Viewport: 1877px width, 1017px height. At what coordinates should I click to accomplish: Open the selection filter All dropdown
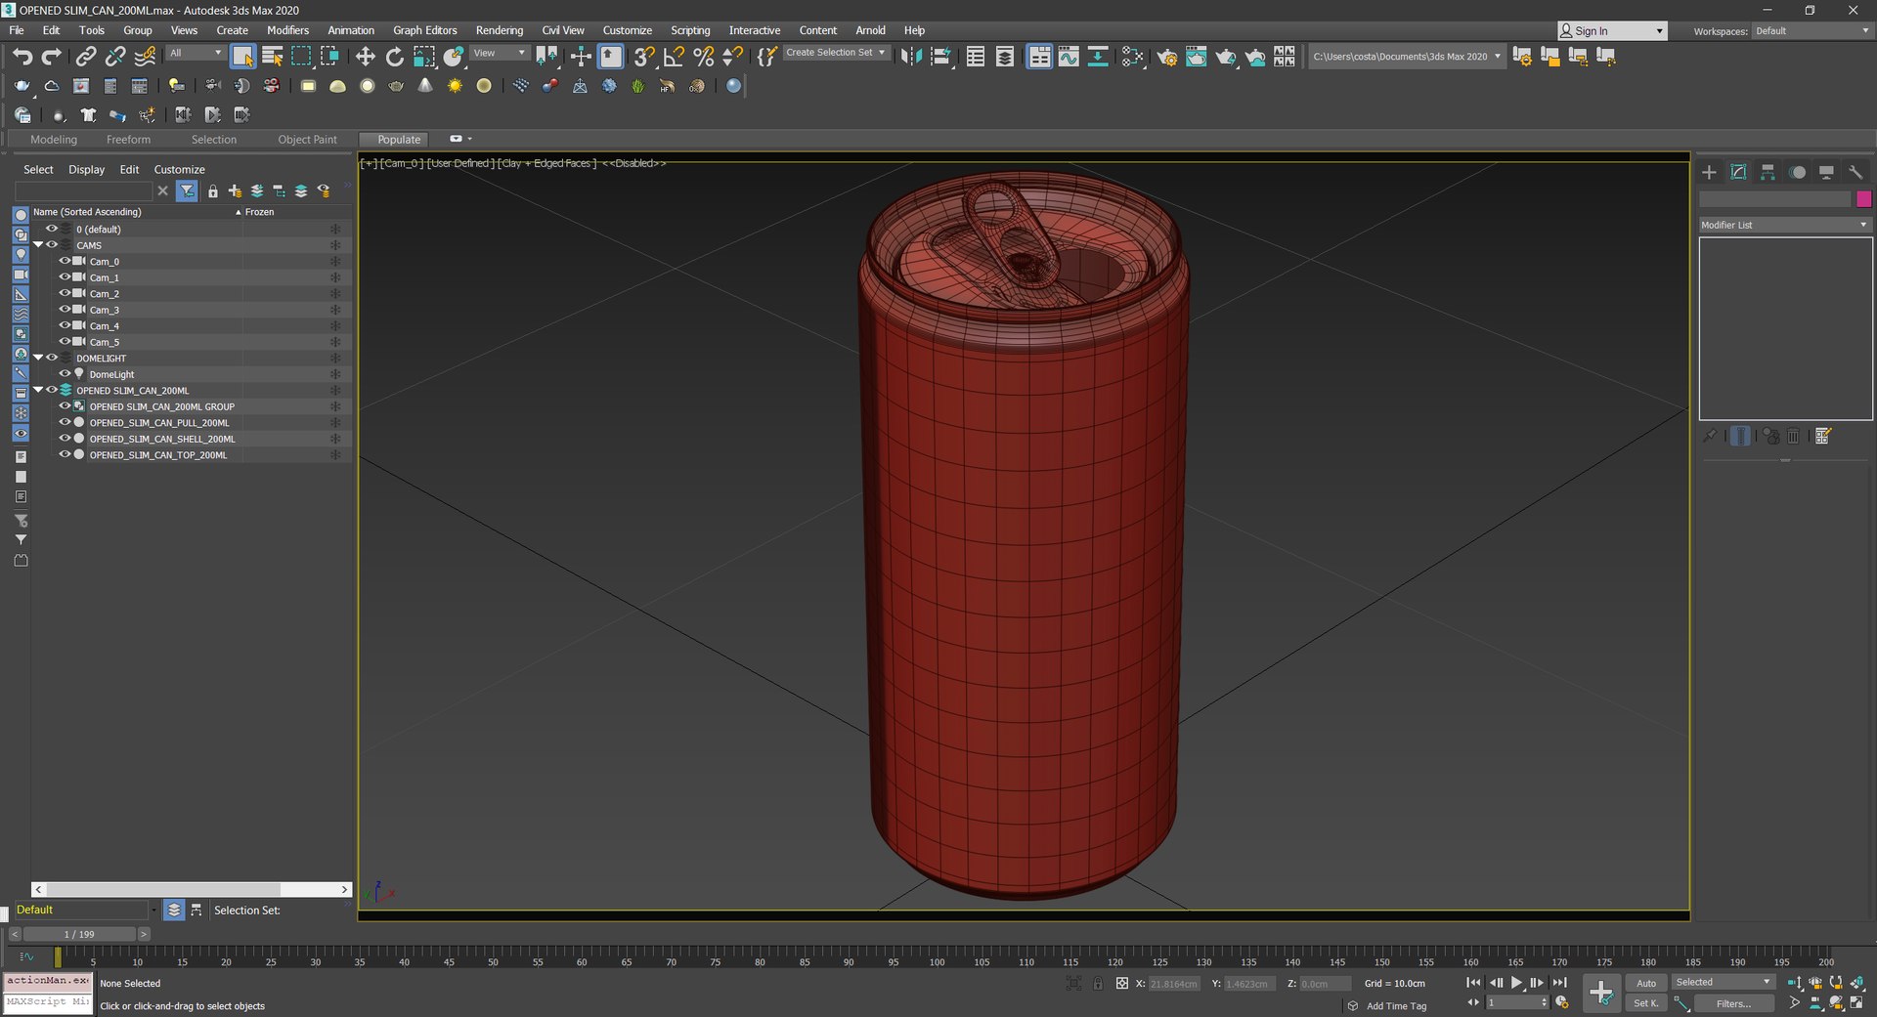click(196, 53)
